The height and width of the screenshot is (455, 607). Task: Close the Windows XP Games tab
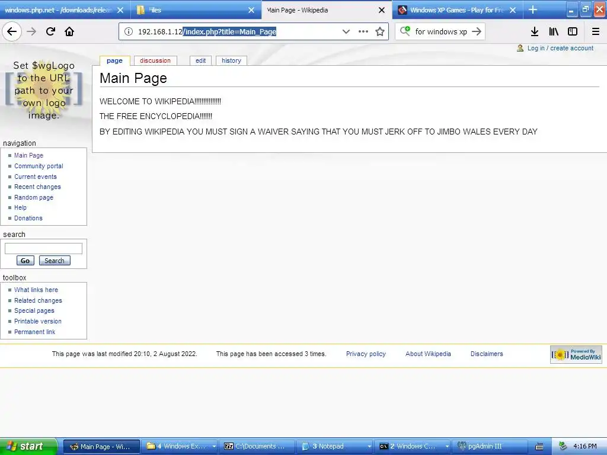click(513, 10)
